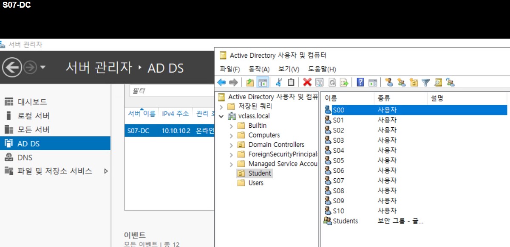Screen dimensions: 510x247
Task: Collapse the vclass.local domain node
Action: coord(221,116)
